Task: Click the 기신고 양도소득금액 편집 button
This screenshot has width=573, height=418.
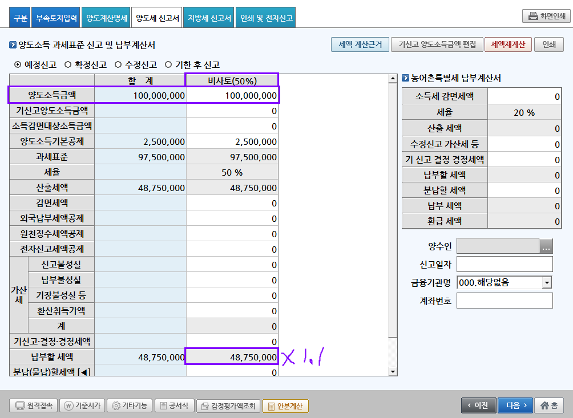Action: click(437, 44)
